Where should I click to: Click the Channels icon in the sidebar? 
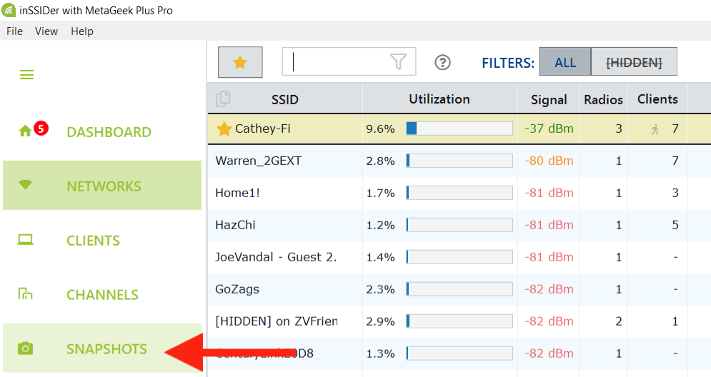[x=26, y=293]
